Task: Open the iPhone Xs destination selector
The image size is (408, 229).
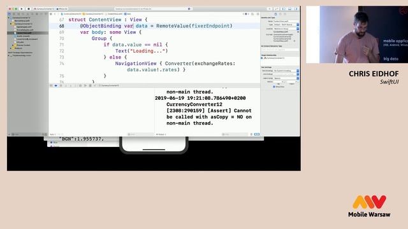Action: pyautogui.click(x=62, y=9)
